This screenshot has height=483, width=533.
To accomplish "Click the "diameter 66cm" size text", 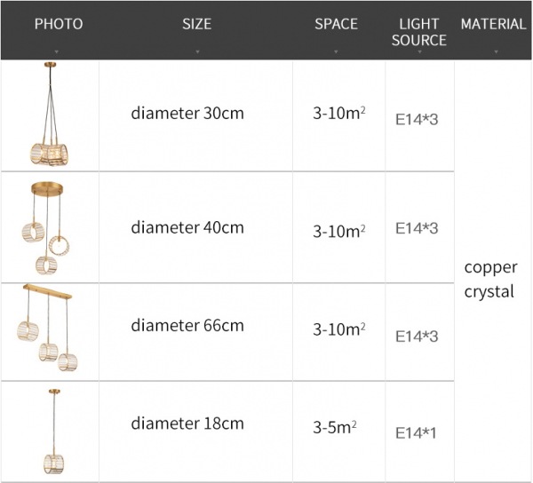I will [x=187, y=325].
